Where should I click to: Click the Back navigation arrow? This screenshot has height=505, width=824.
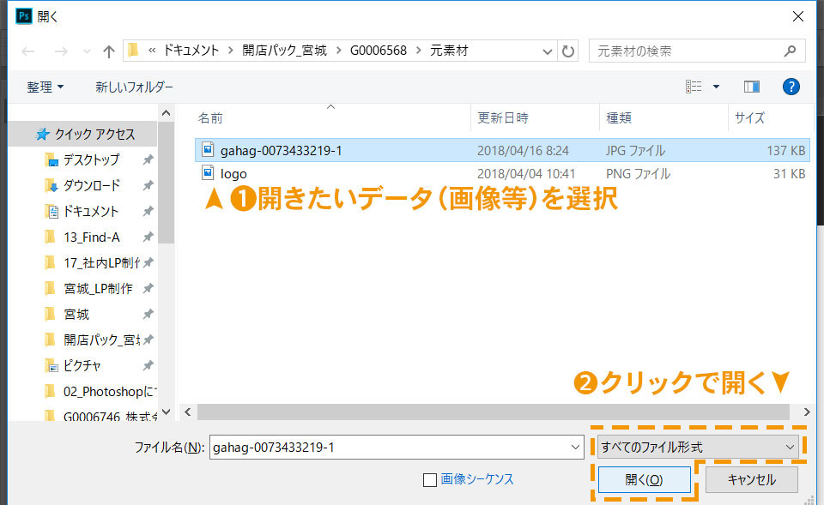27,51
